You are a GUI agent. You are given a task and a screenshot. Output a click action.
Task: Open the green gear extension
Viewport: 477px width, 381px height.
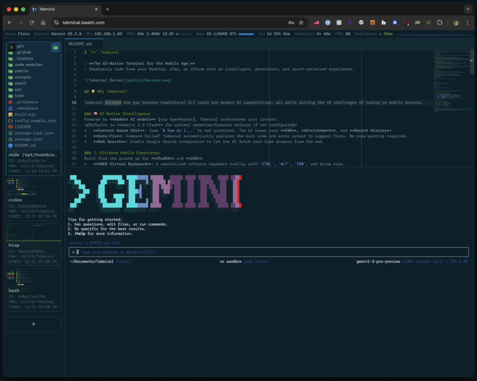(428, 23)
